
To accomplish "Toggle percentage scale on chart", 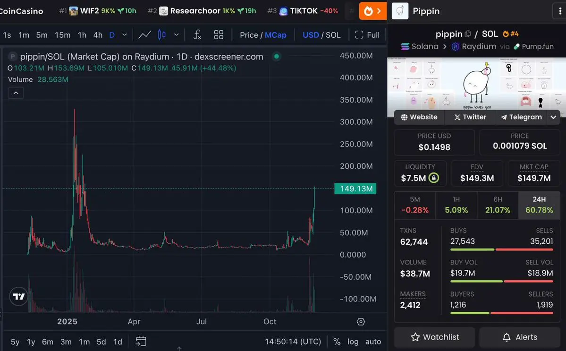I will [x=337, y=342].
